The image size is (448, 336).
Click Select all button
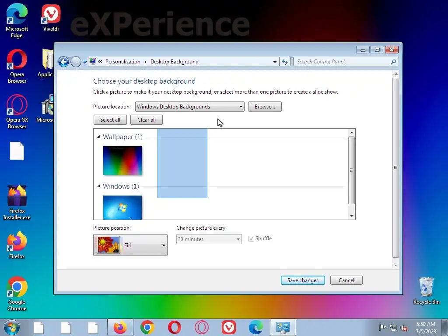(110, 120)
